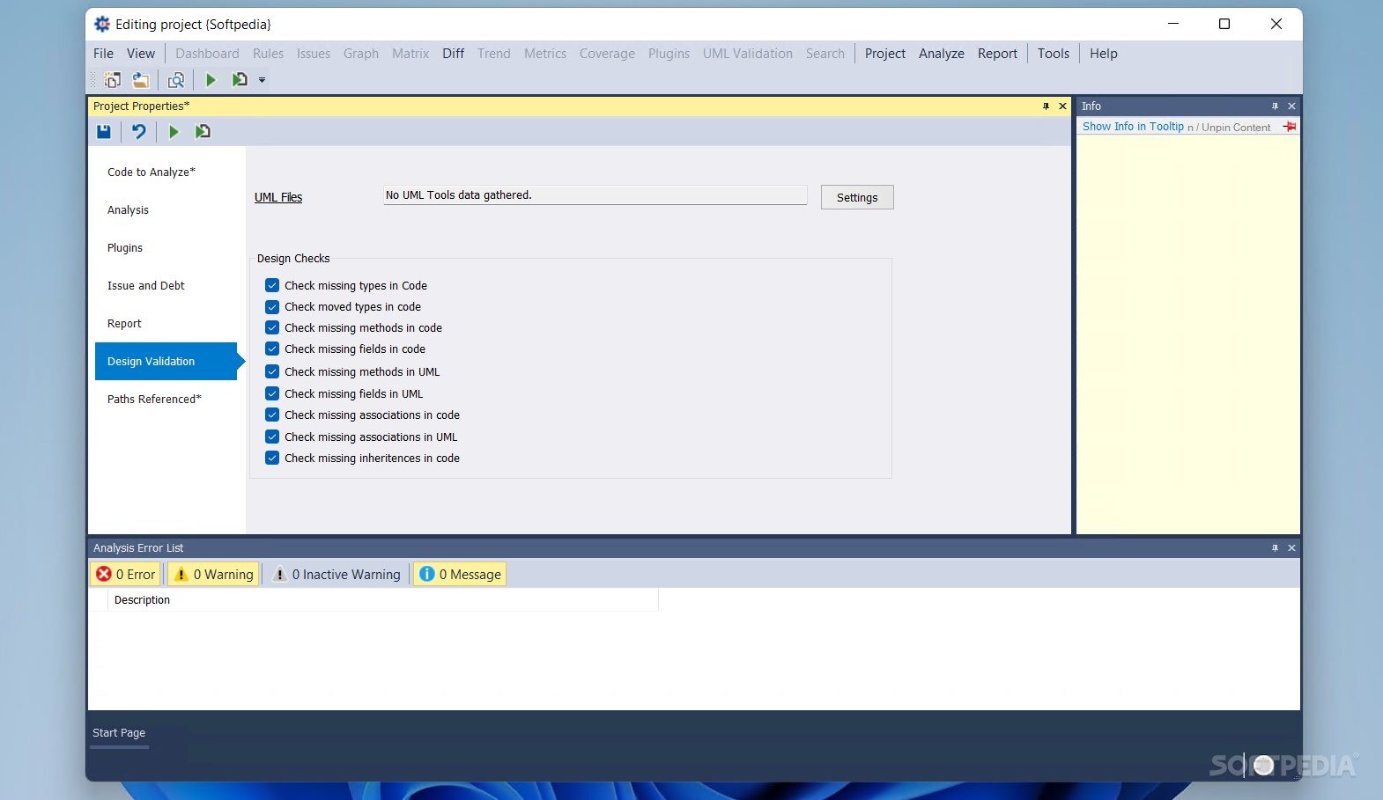Click the No UML Tools data field
Viewport: 1383px width, 800px height.
[x=595, y=195]
